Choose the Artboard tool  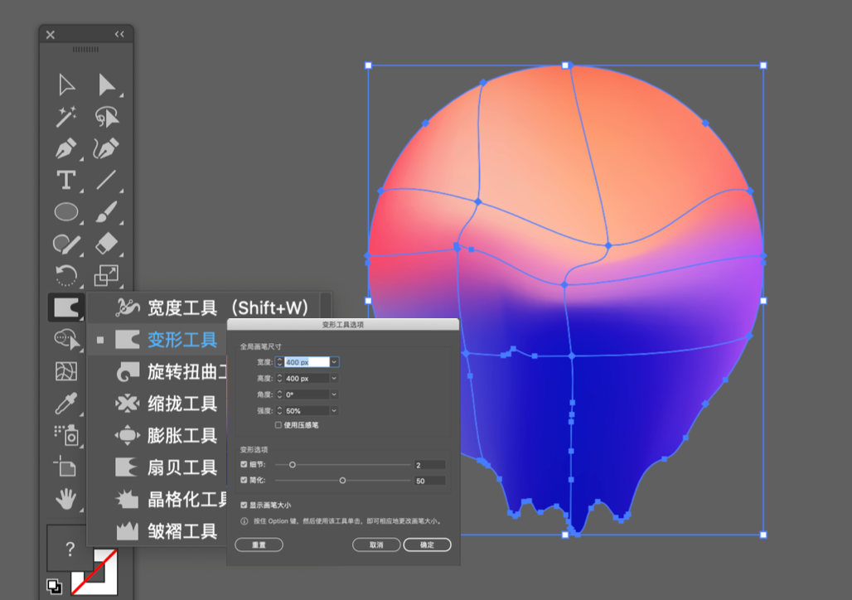(x=65, y=467)
